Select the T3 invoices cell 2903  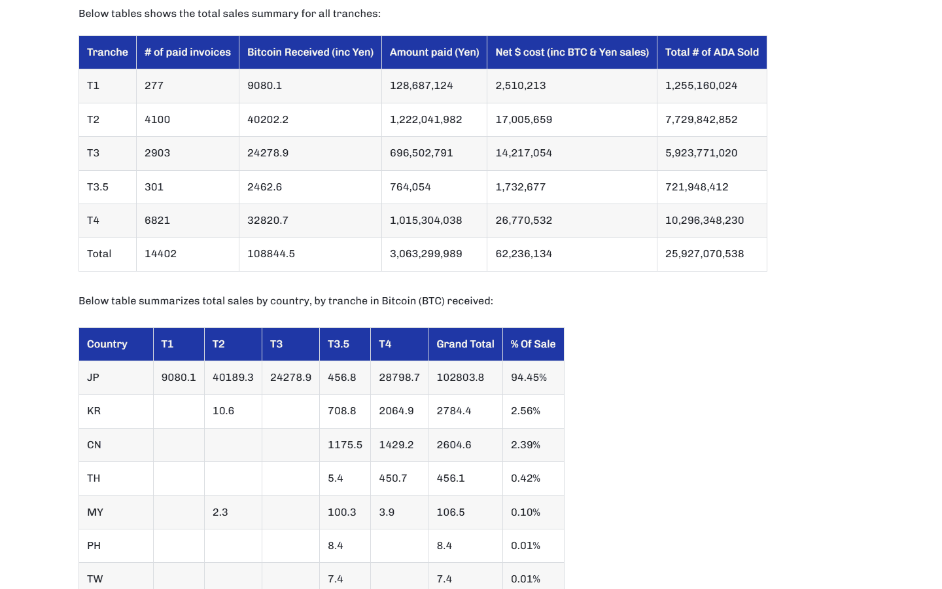pos(157,153)
